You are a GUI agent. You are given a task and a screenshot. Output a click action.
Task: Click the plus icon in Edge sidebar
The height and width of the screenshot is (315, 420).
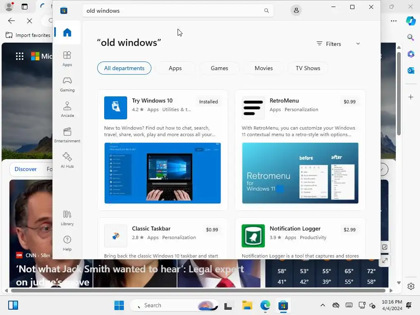point(411,97)
